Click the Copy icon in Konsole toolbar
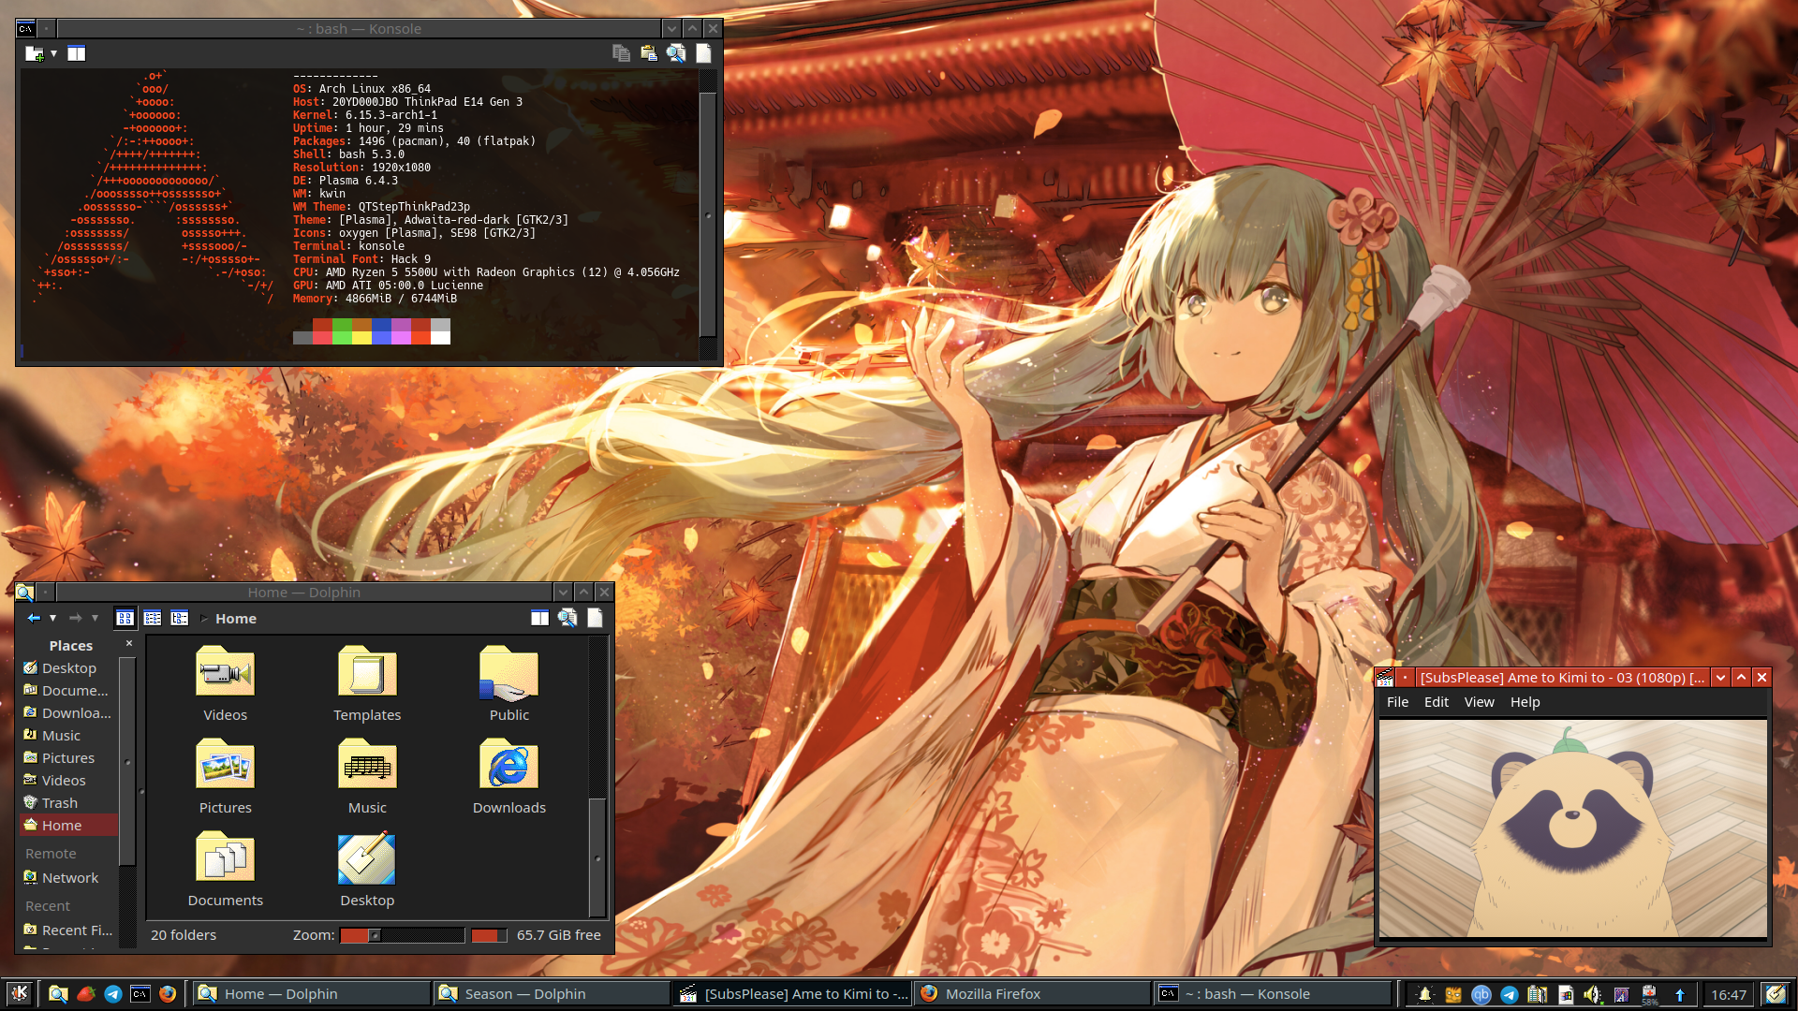 621,53
